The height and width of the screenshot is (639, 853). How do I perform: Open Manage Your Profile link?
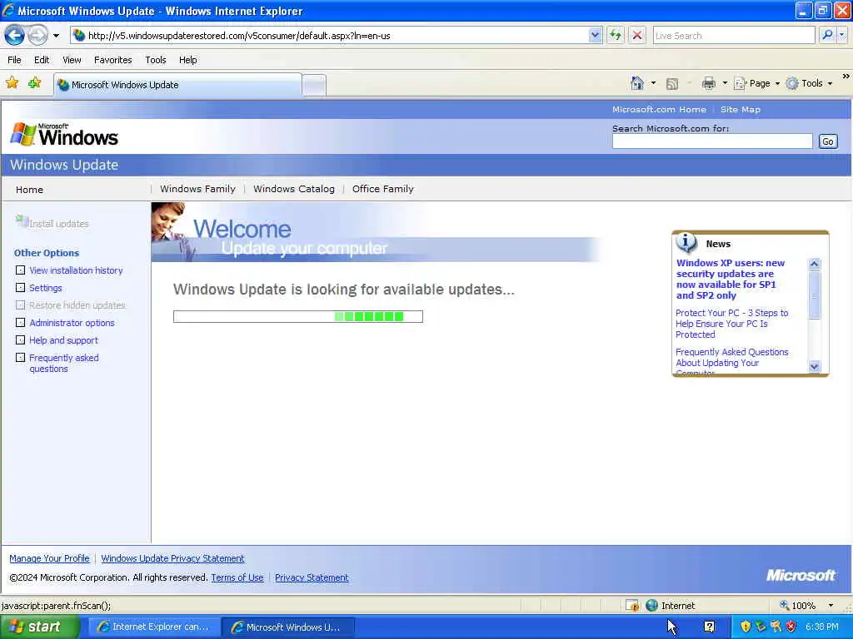[49, 558]
